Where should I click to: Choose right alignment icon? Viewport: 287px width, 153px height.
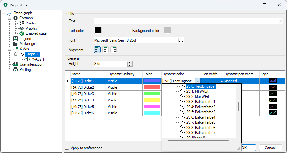[114, 50]
